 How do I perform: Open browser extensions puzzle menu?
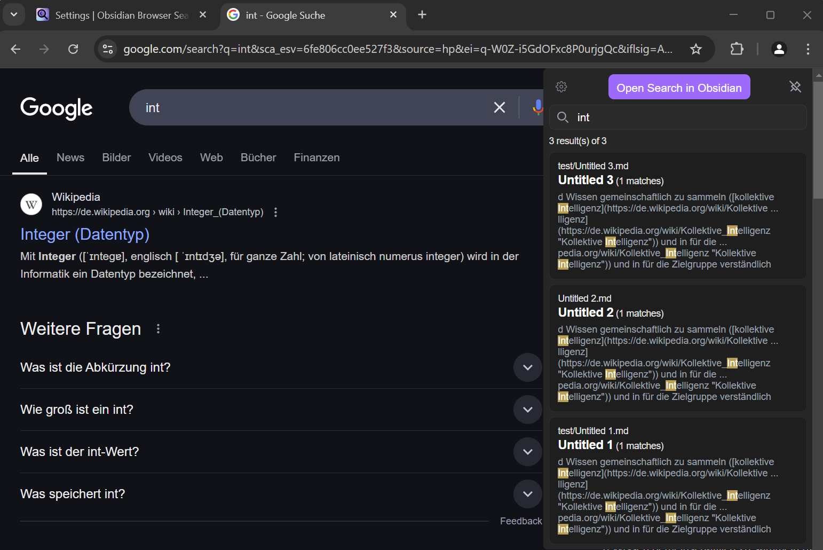tap(737, 49)
